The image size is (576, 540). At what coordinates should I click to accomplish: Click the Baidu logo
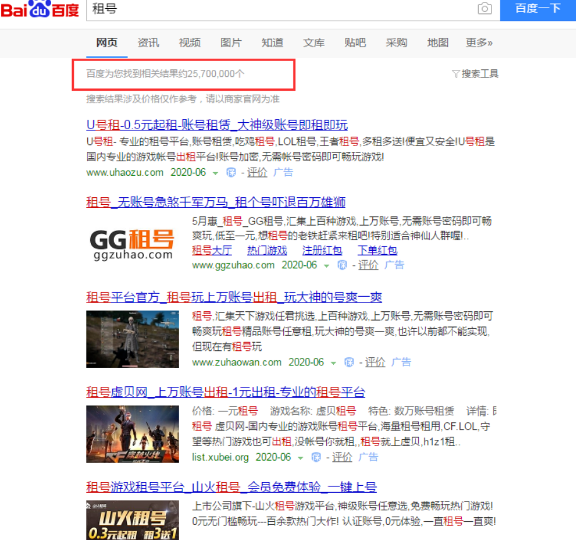tap(40, 9)
